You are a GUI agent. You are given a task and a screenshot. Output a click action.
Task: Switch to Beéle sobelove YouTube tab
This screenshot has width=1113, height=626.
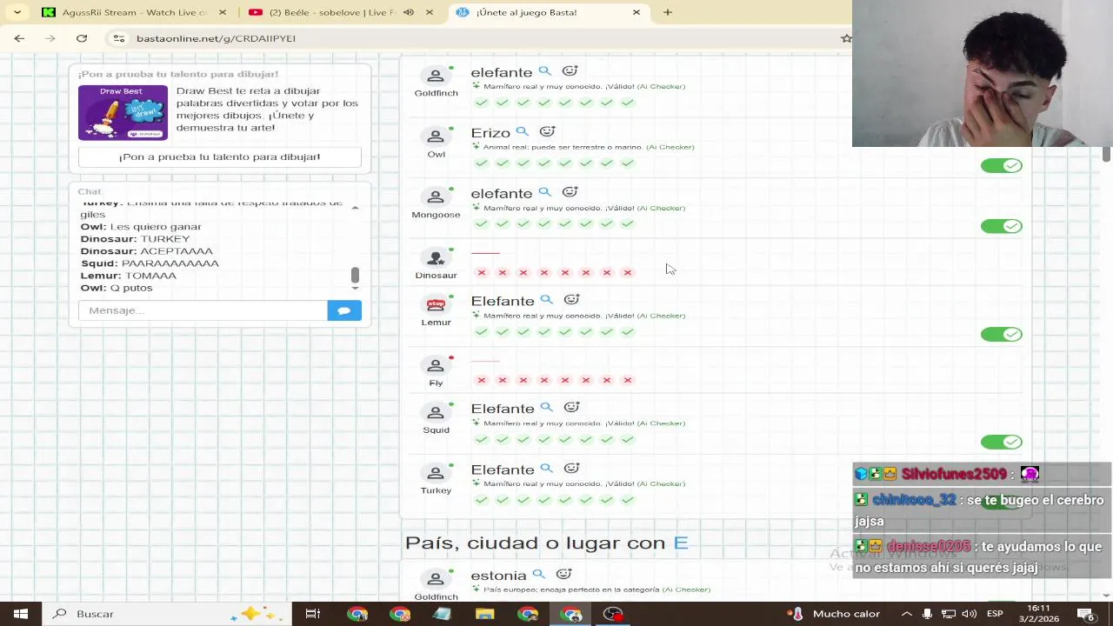pyautogui.click(x=327, y=12)
